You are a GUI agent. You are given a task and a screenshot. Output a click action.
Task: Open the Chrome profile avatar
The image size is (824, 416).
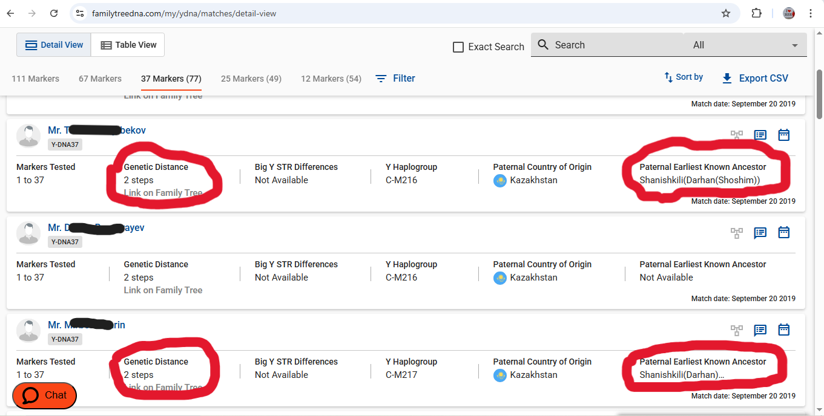coord(789,13)
